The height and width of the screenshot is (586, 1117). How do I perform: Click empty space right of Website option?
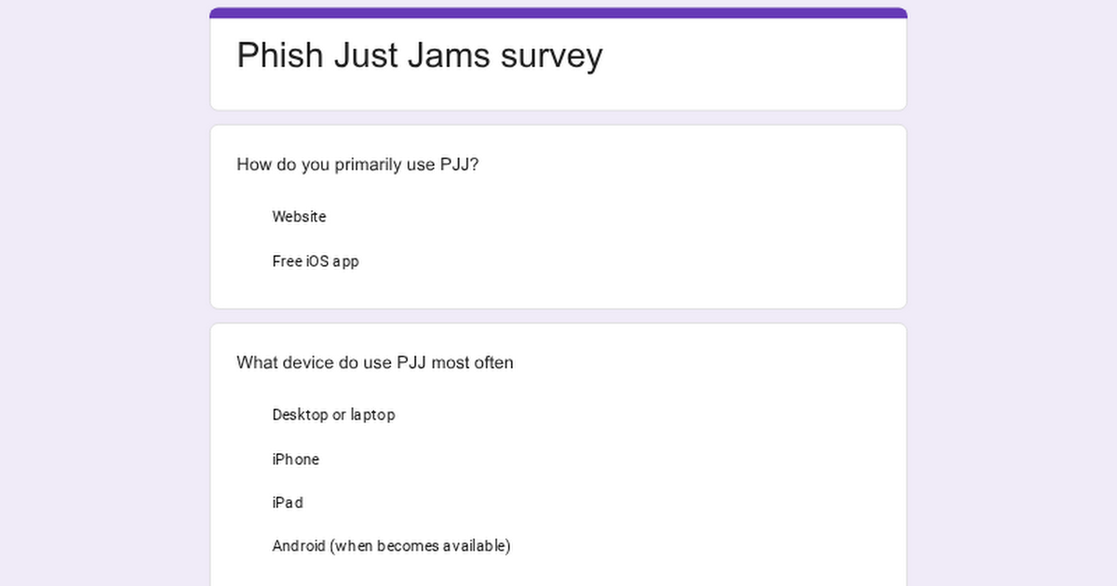click(x=605, y=217)
